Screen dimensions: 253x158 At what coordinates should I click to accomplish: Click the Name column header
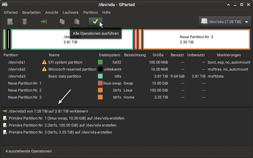(x=72, y=55)
